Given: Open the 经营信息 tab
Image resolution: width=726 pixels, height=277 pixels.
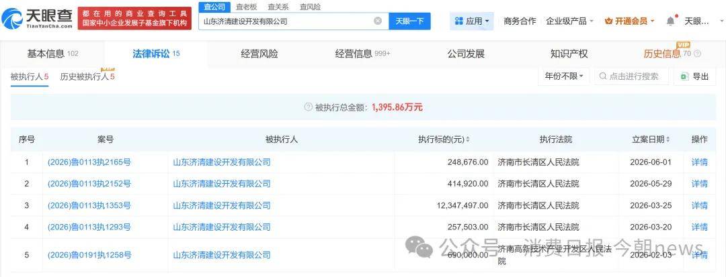Looking at the screenshot, I should 362,54.
